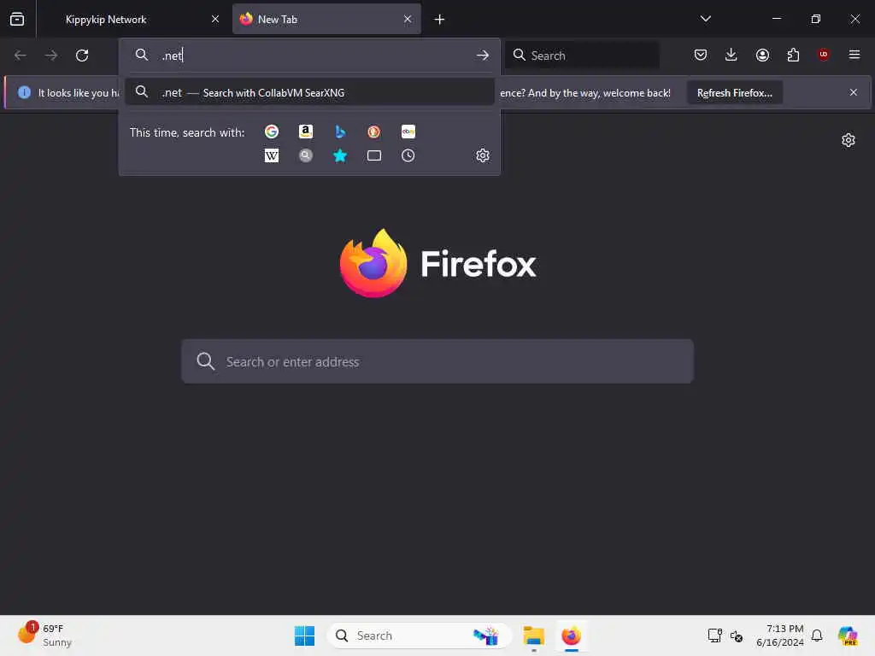Focus the address bar containing .net
The width and height of the screenshot is (875, 656).
(x=309, y=56)
